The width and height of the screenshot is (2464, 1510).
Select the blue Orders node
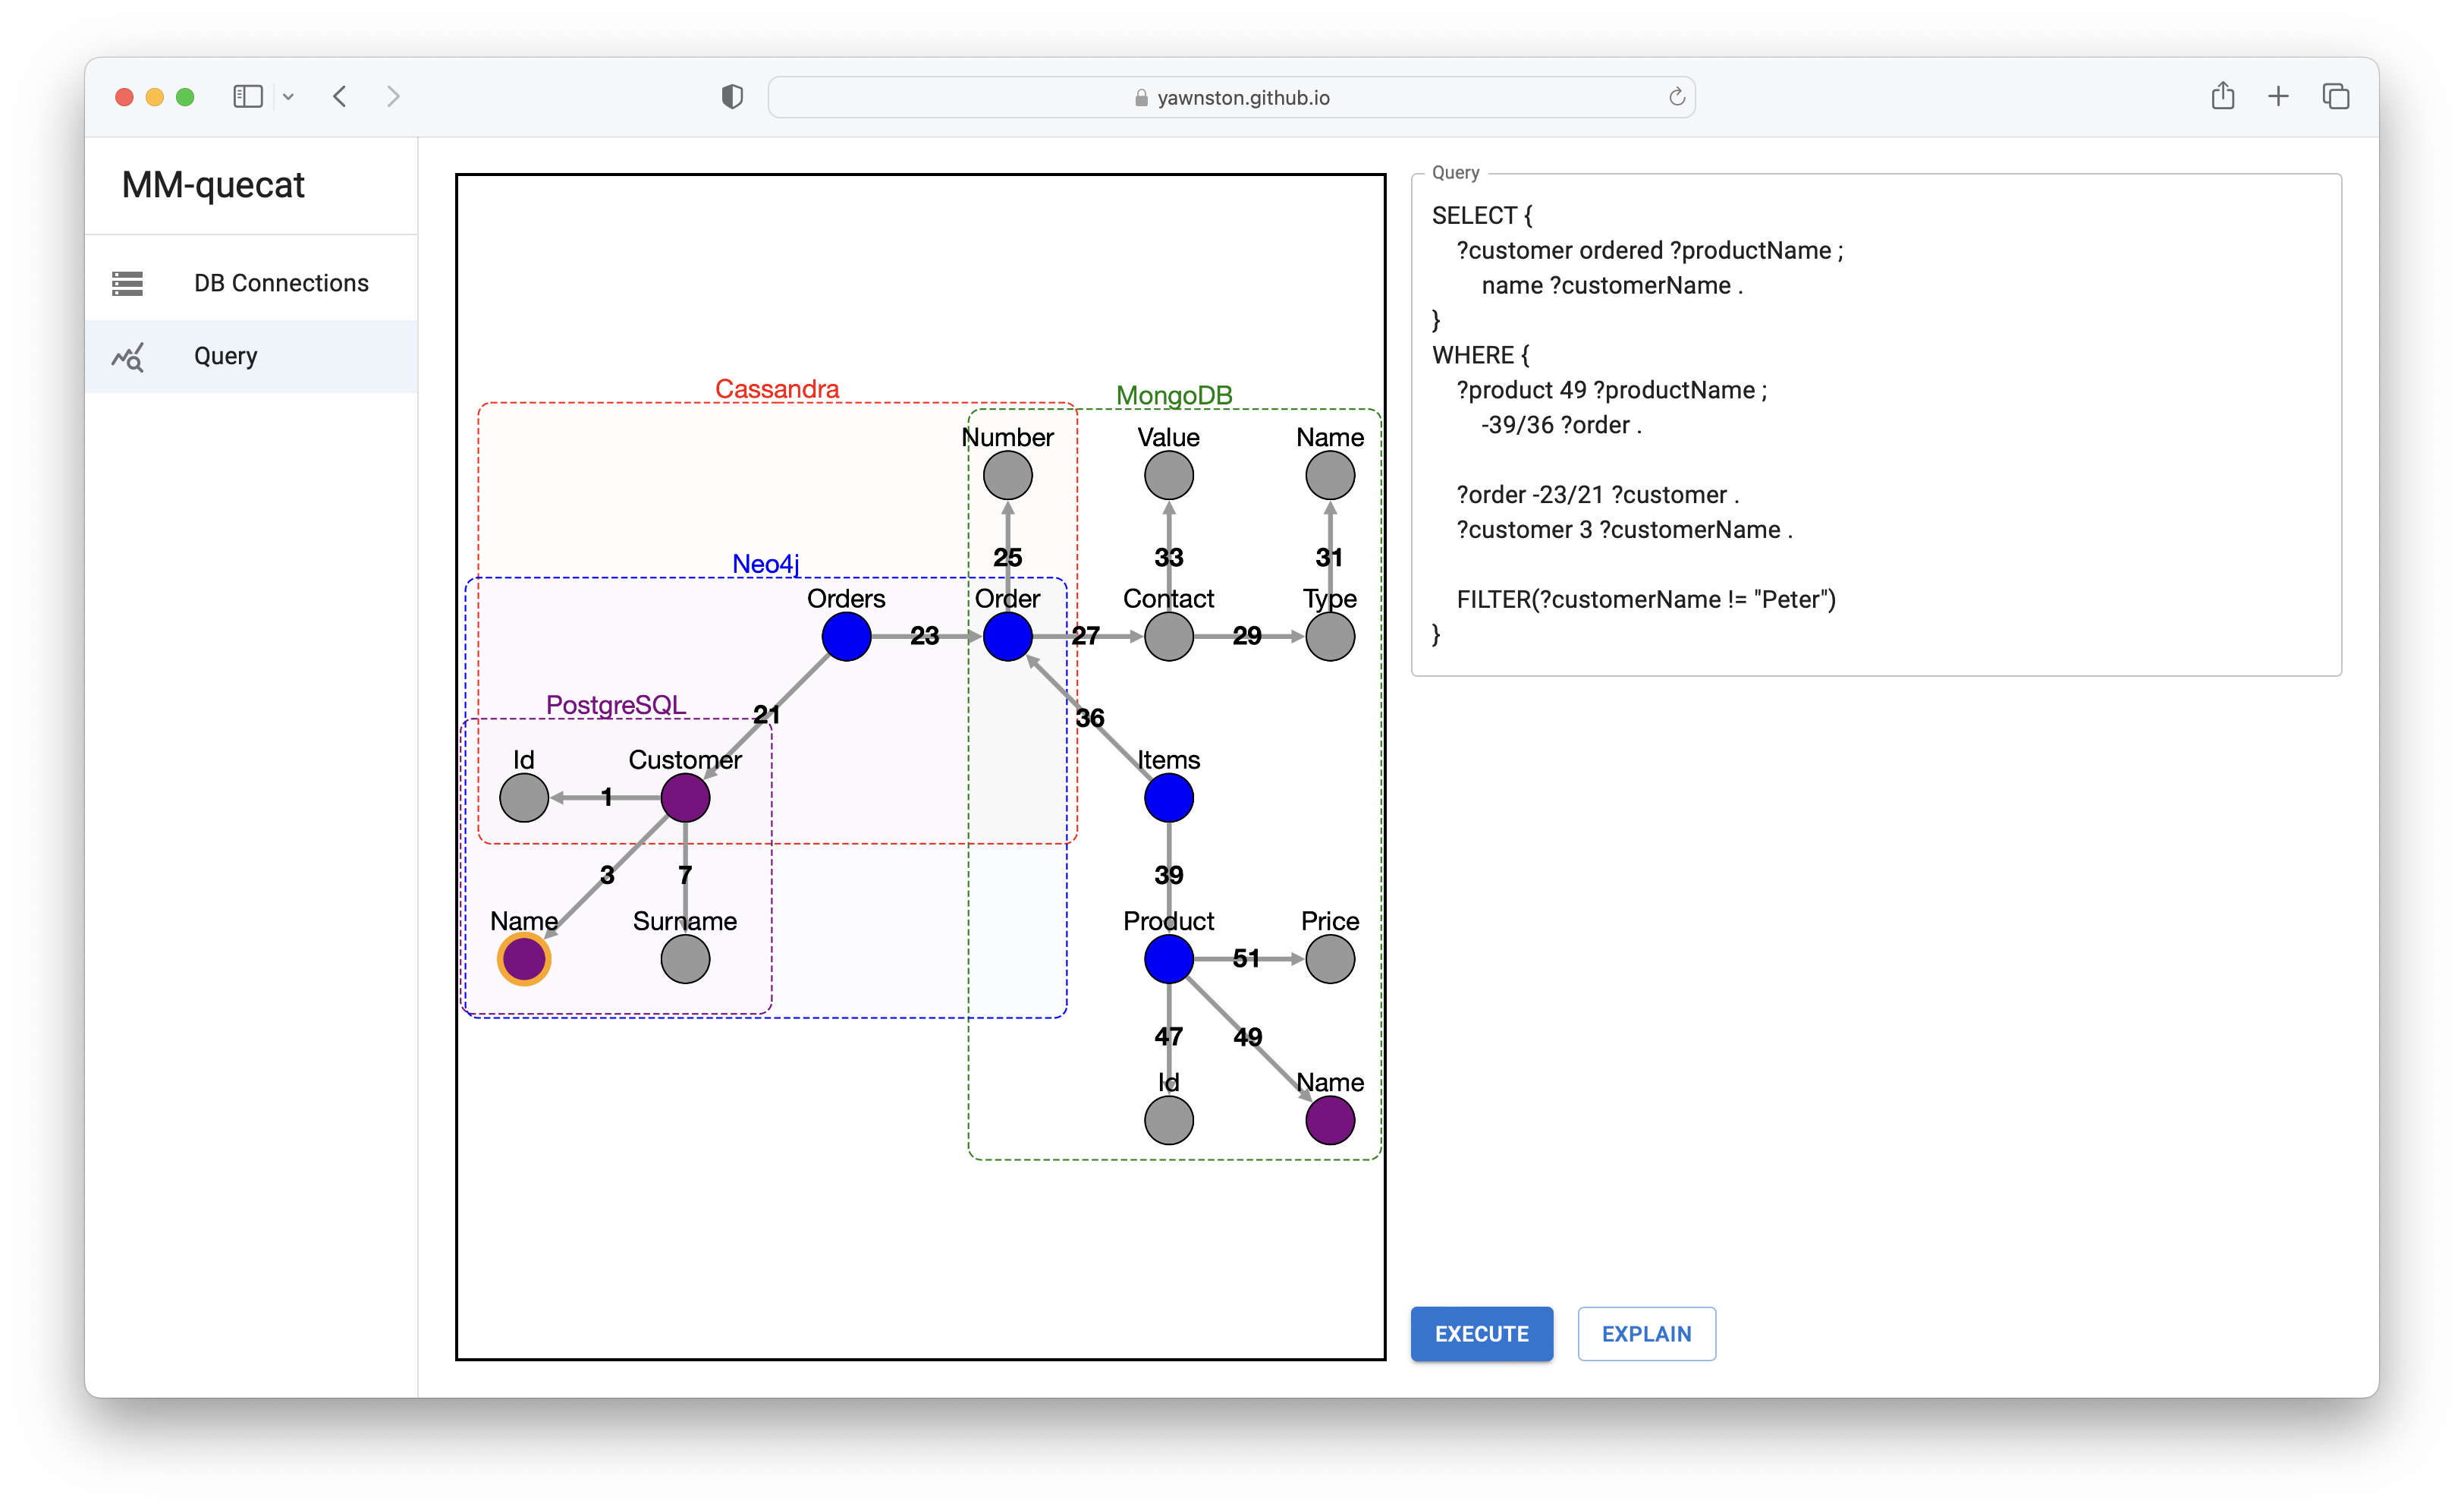846,636
